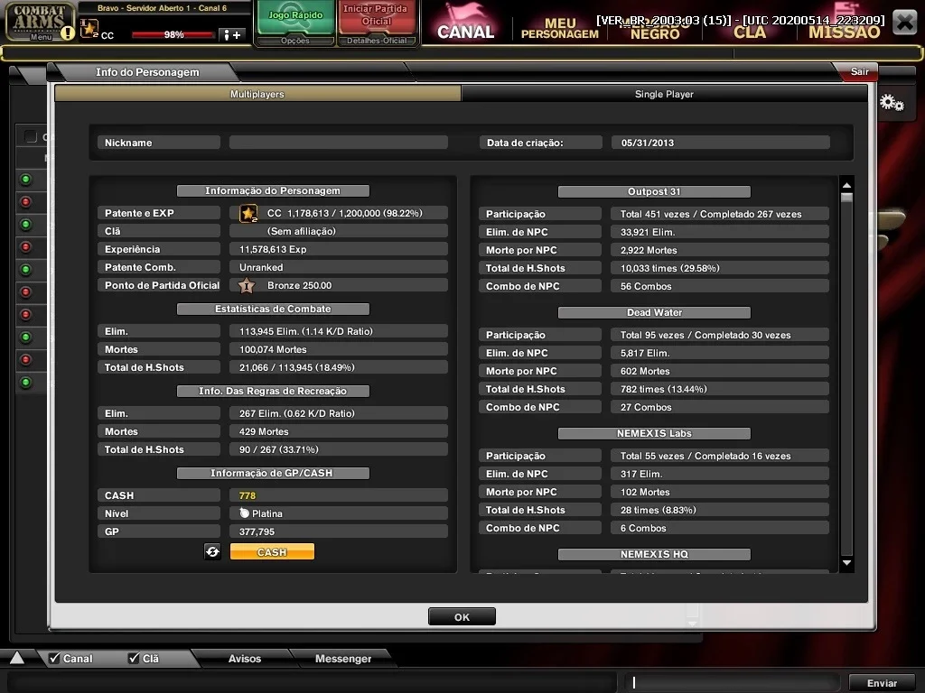Select the '100,074 Mortes' value
The image size is (925, 693).
pyautogui.click(x=273, y=349)
